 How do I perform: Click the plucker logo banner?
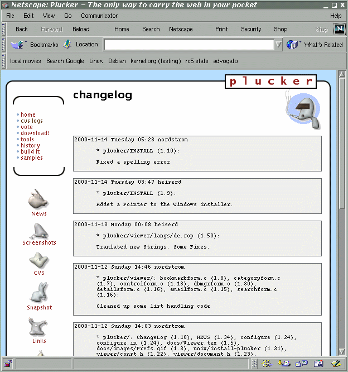click(x=270, y=82)
